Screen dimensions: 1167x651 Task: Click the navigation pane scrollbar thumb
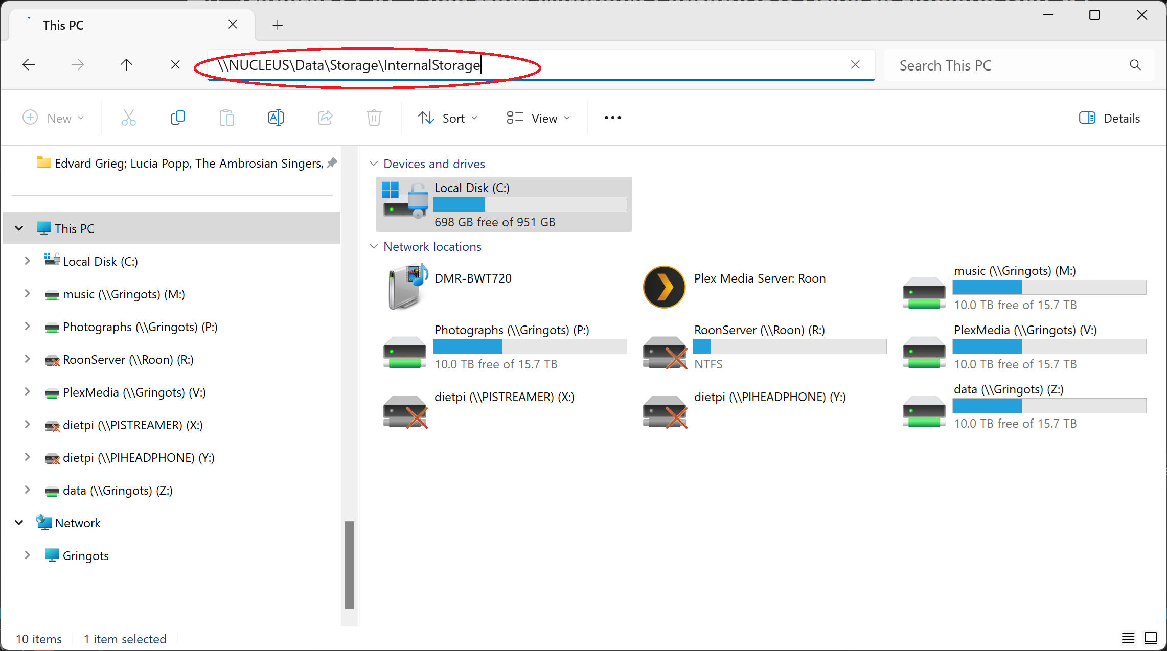tap(349, 565)
